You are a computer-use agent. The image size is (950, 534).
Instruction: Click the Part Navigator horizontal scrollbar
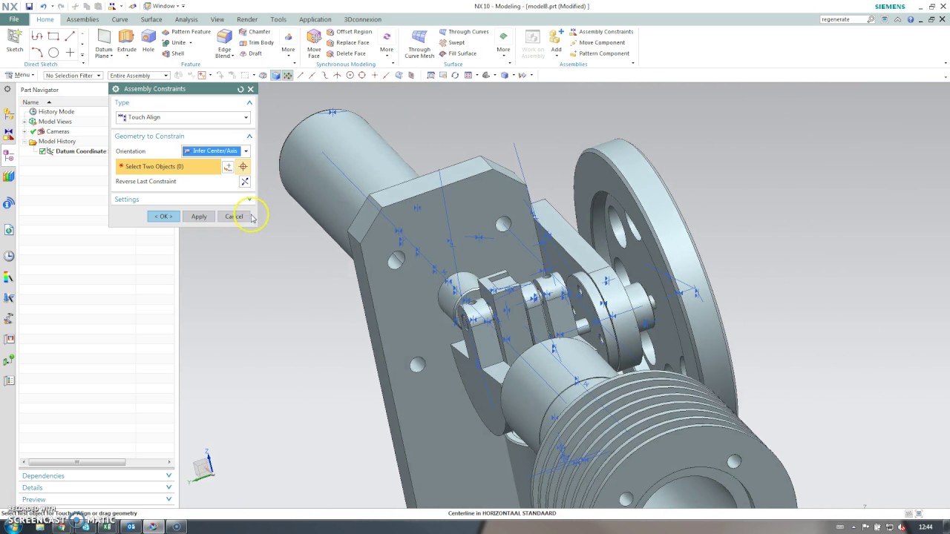(x=76, y=462)
